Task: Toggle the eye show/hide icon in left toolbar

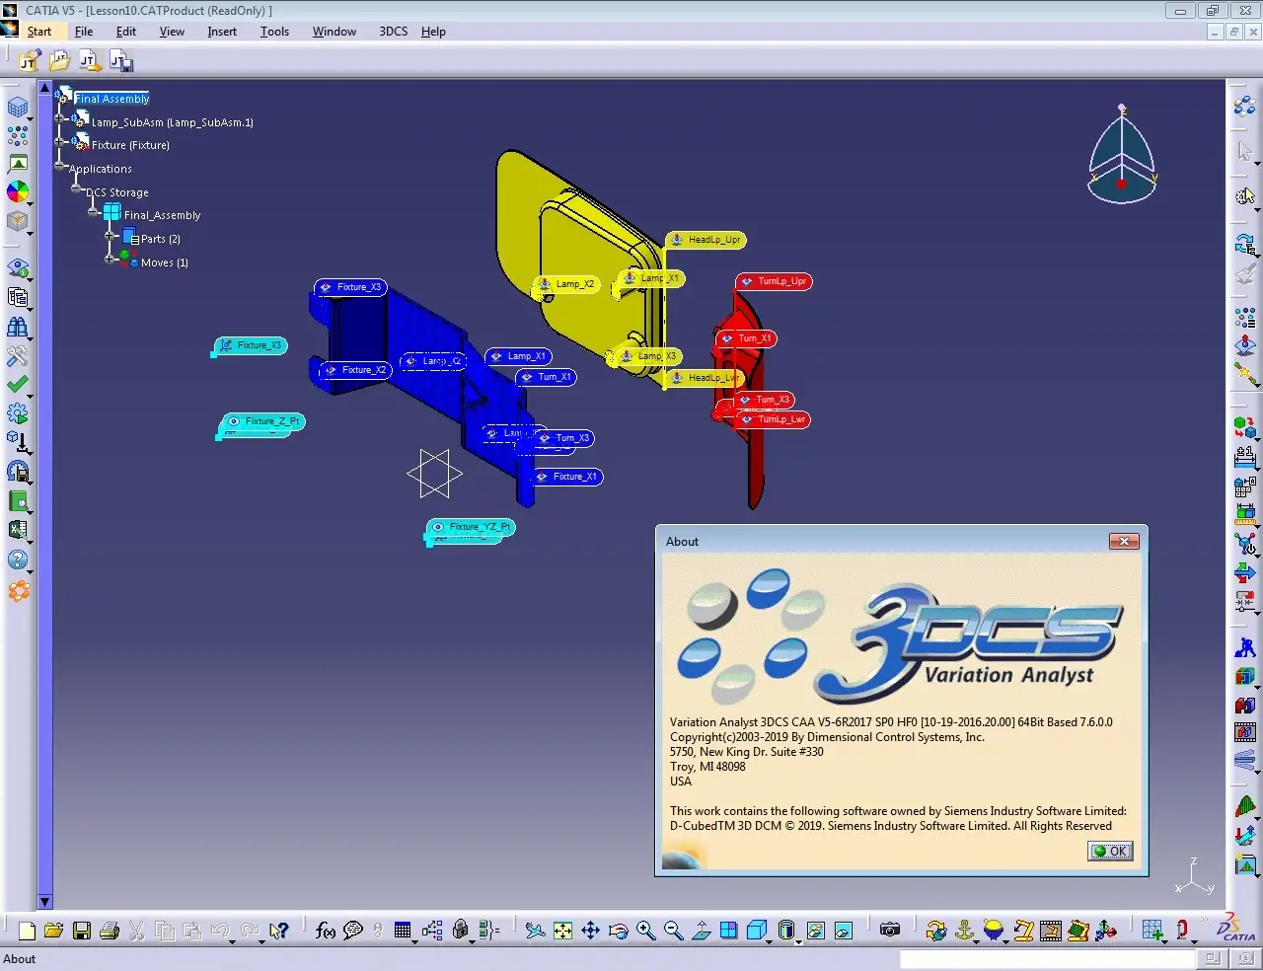Action: point(18,268)
